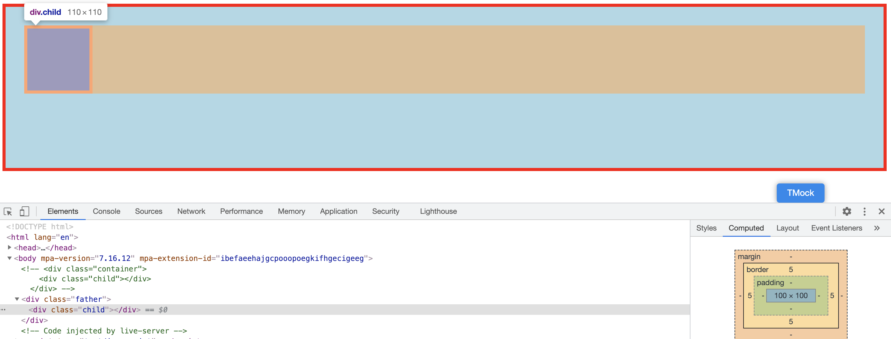Expand the head element node
Screen dimensions: 891x339
10,248
